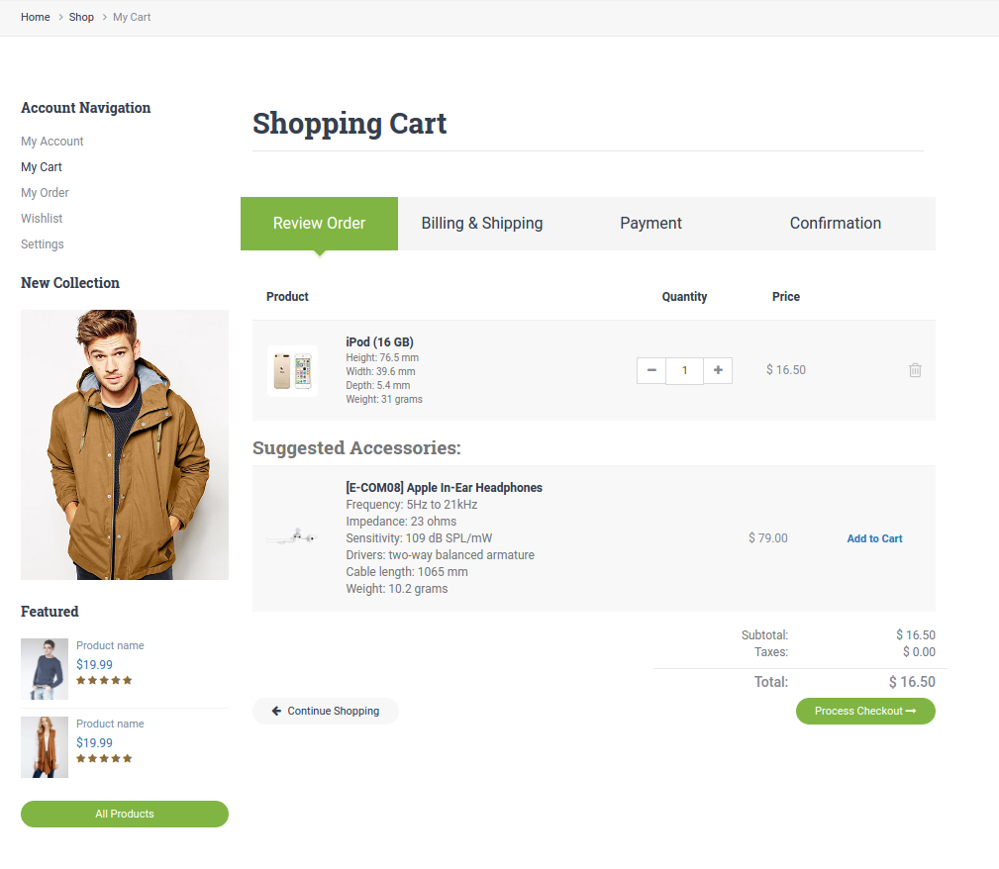This screenshot has height=869, width=999.
Task: Click the Apple In-Ear Headphones image
Action: click(x=291, y=537)
